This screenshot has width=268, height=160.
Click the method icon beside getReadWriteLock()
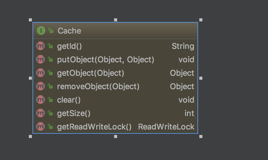click(40, 127)
